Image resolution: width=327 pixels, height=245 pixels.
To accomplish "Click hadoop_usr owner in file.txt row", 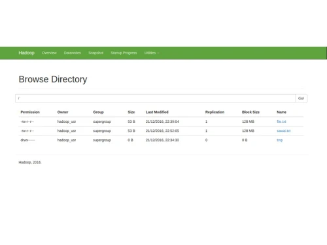I will point(67,122).
